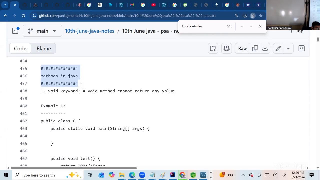Screen dimensions: 320x180
Task: View site information icon in address bar
Action: (x=34, y=16)
